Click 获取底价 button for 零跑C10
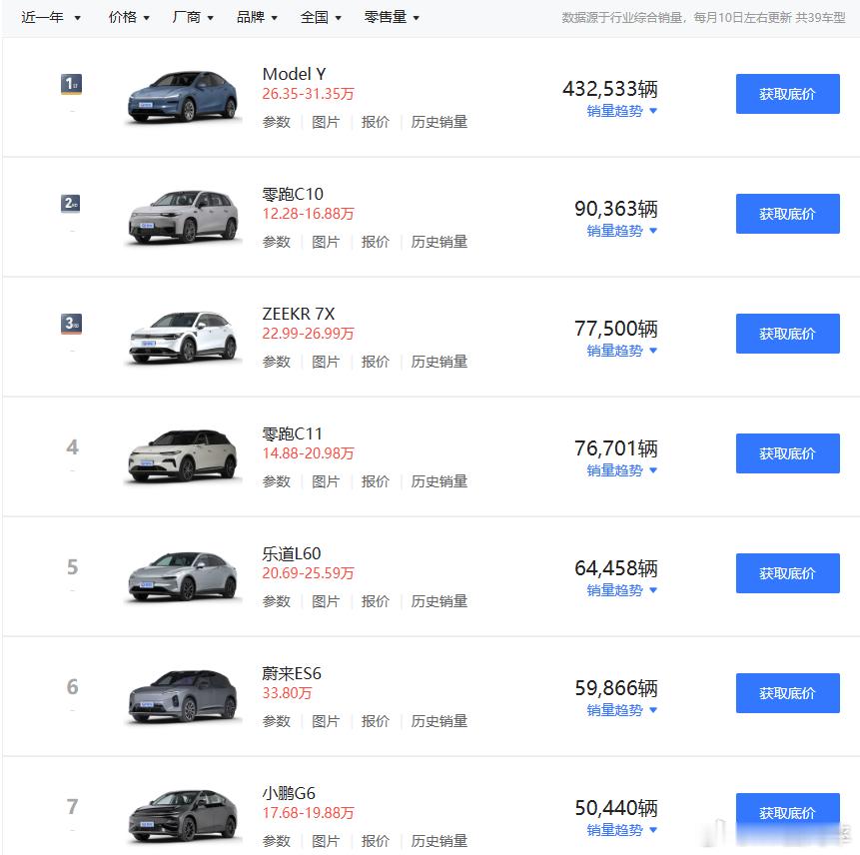This screenshot has width=860, height=855. pos(787,214)
